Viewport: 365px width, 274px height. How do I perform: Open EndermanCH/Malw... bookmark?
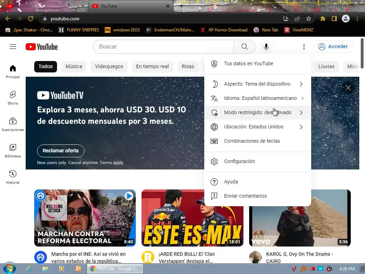point(170,30)
